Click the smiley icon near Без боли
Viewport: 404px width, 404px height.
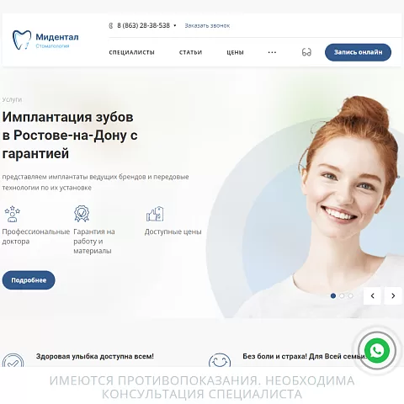pyautogui.click(x=220, y=360)
